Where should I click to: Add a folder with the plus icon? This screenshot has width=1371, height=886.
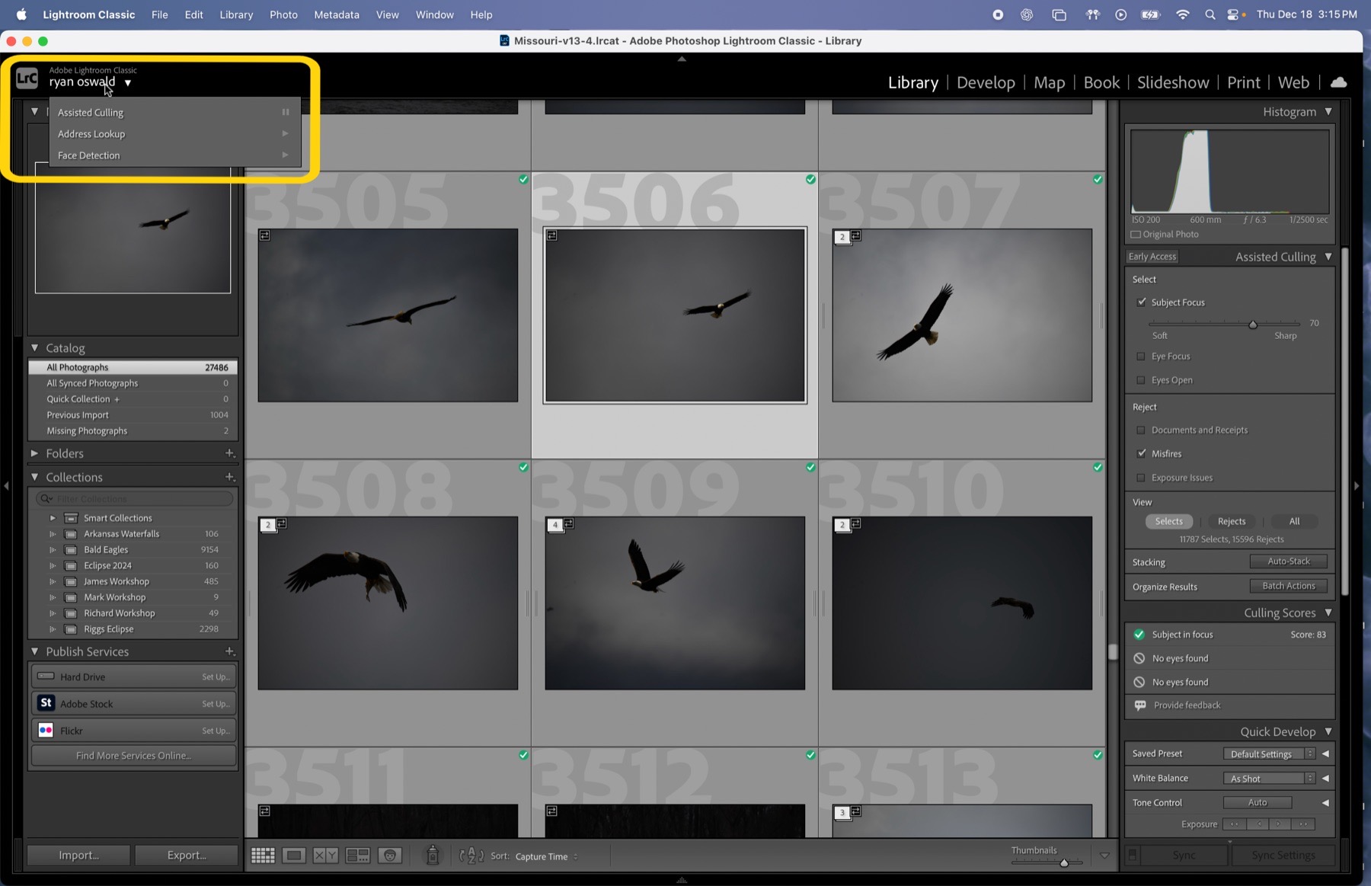pyautogui.click(x=229, y=453)
